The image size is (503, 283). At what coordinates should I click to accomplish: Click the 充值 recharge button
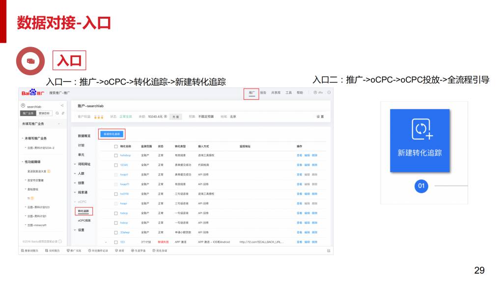176,117
